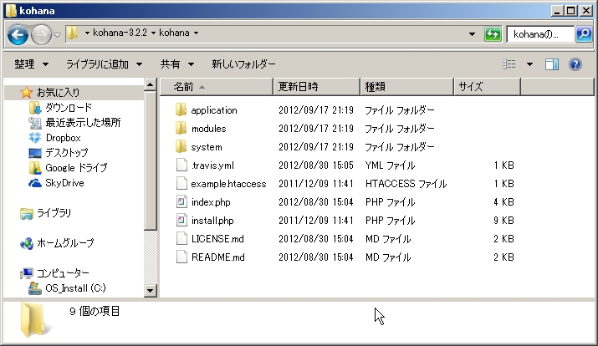
Task: Expand dropdown arrow after kohana-3.2.2
Action: tap(153, 33)
